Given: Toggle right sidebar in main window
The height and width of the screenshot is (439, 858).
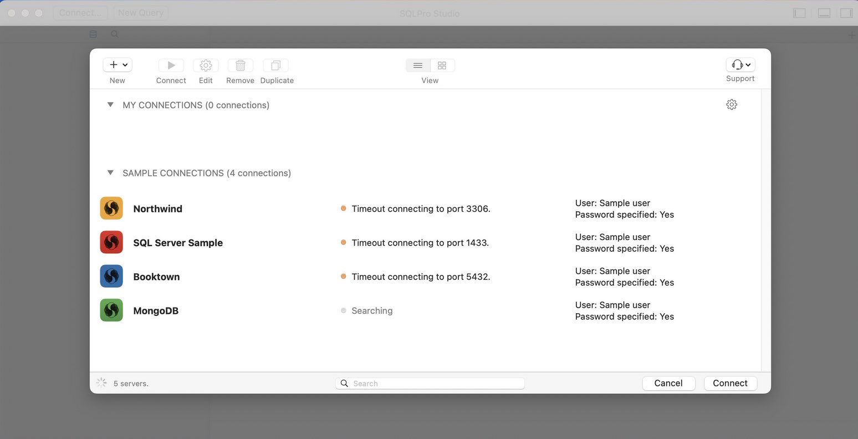Looking at the screenshot, I should [x=846, y=13].
